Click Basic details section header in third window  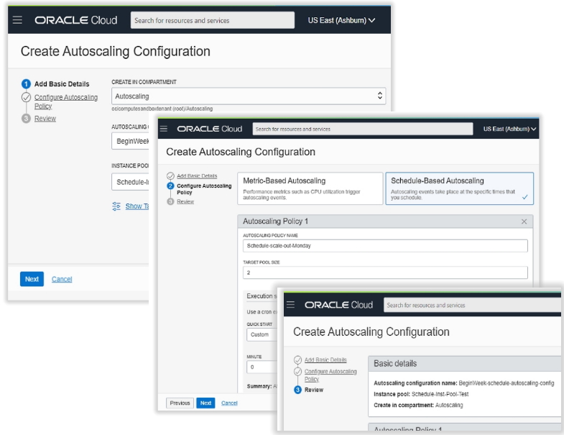(464, 364)
